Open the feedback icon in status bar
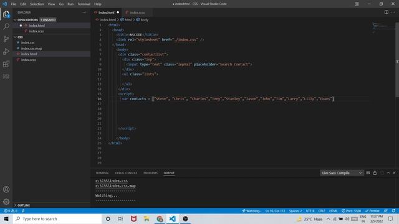The height and width of the screenshot is (224, 399). 386,211
